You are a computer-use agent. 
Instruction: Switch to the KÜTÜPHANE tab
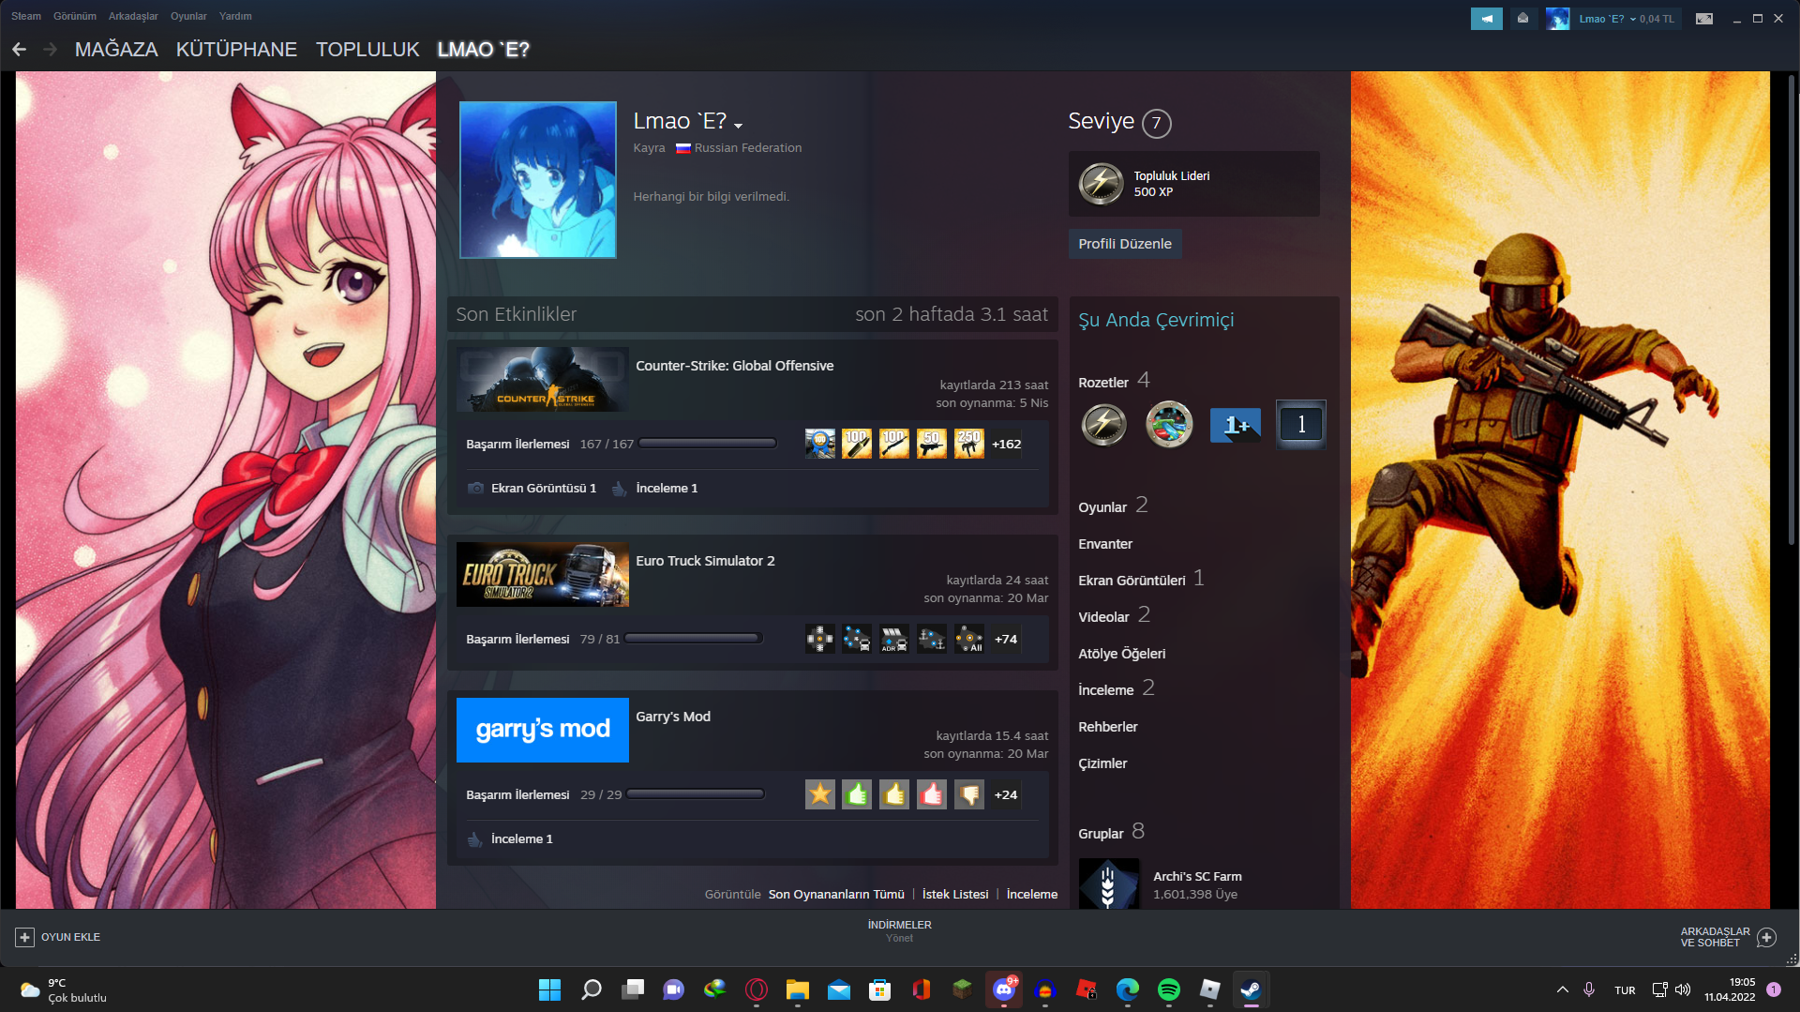coord(236,50)
